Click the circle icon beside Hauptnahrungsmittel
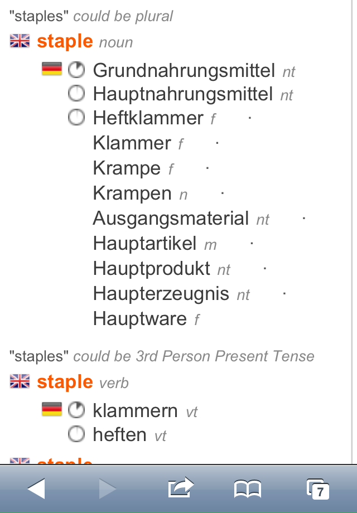The width and height of the screenshot is (357, 513). click(76, 94)
